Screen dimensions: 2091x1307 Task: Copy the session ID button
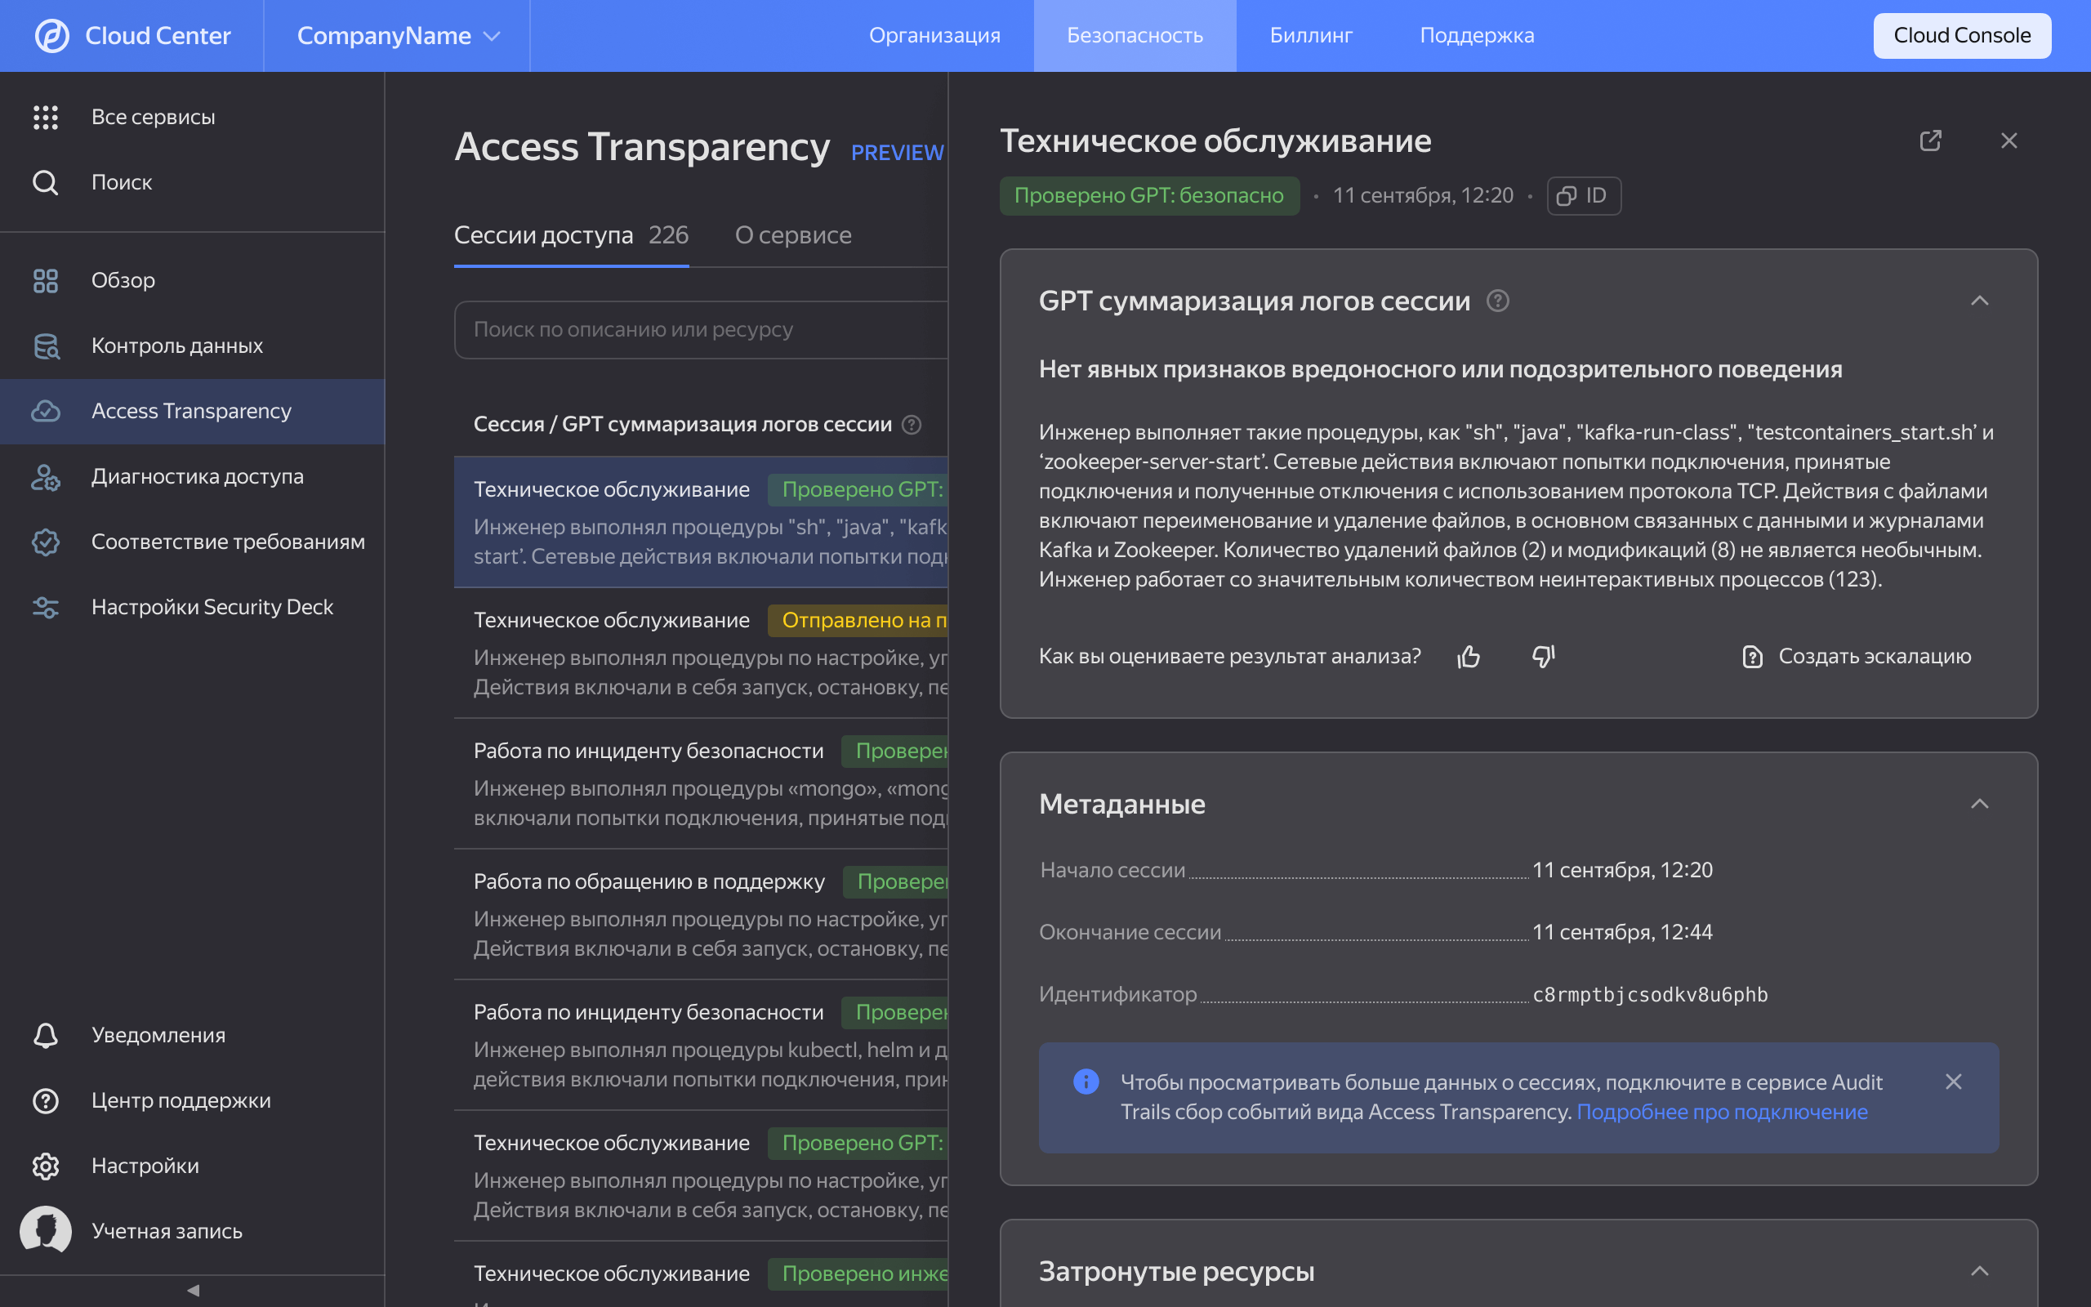click(1583, 196)
